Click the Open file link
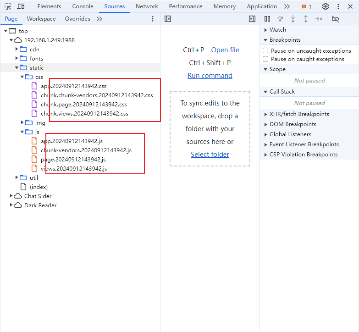This screenshot has width=359, height=332. (225, 50)
